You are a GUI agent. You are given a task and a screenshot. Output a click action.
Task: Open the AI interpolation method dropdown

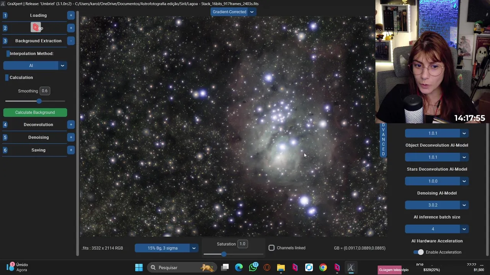[x=35, y=66]
